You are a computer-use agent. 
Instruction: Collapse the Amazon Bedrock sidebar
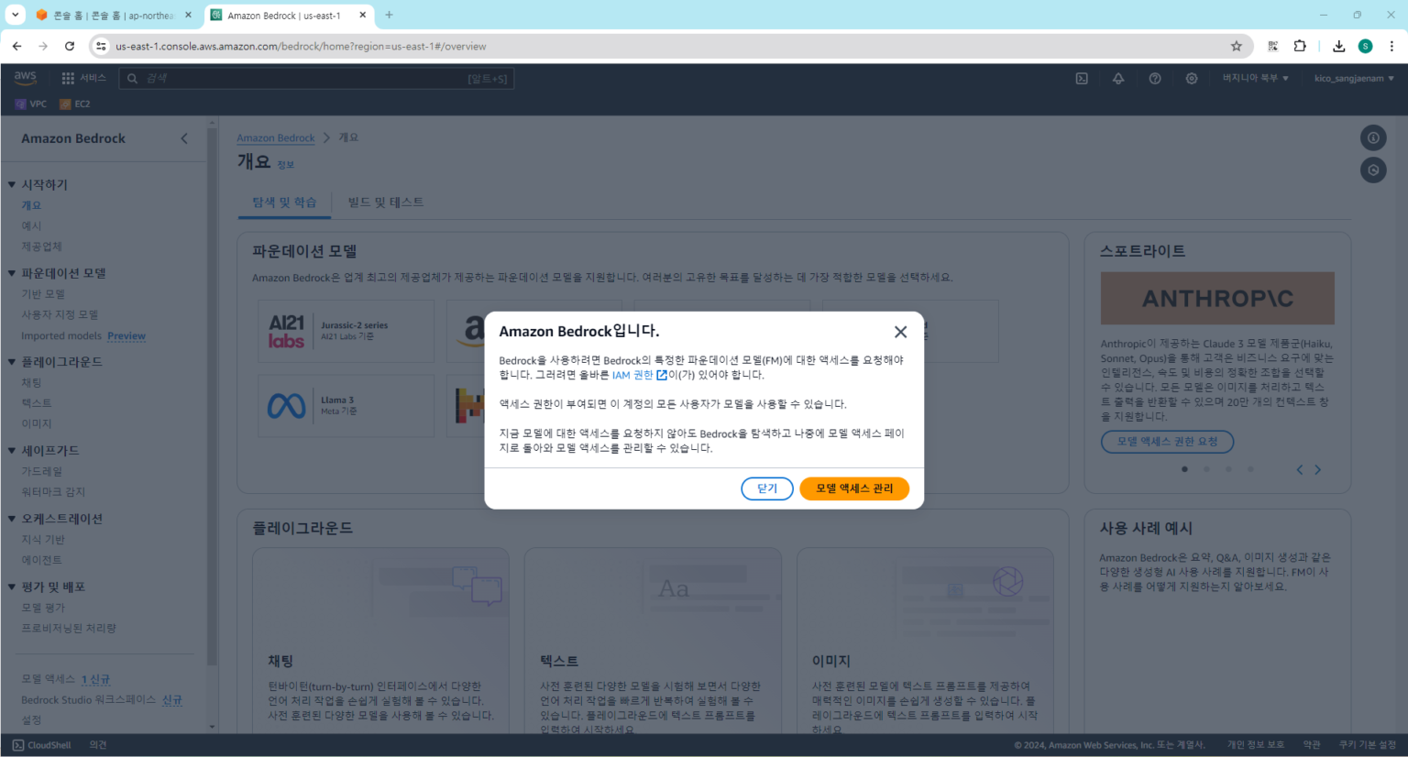click(184, 138)
